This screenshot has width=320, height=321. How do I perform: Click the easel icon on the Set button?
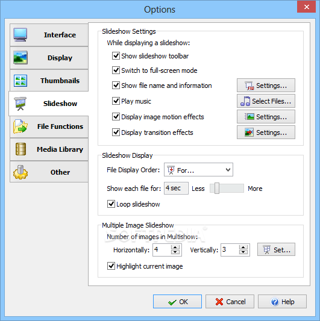click(267, 249)
